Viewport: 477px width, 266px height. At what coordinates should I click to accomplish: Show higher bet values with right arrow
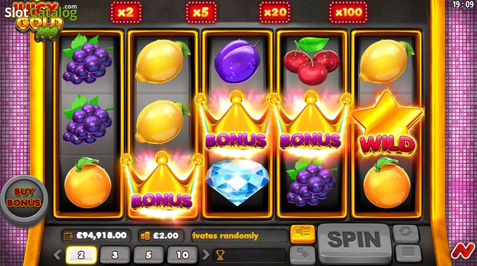[x=206, y=255]
